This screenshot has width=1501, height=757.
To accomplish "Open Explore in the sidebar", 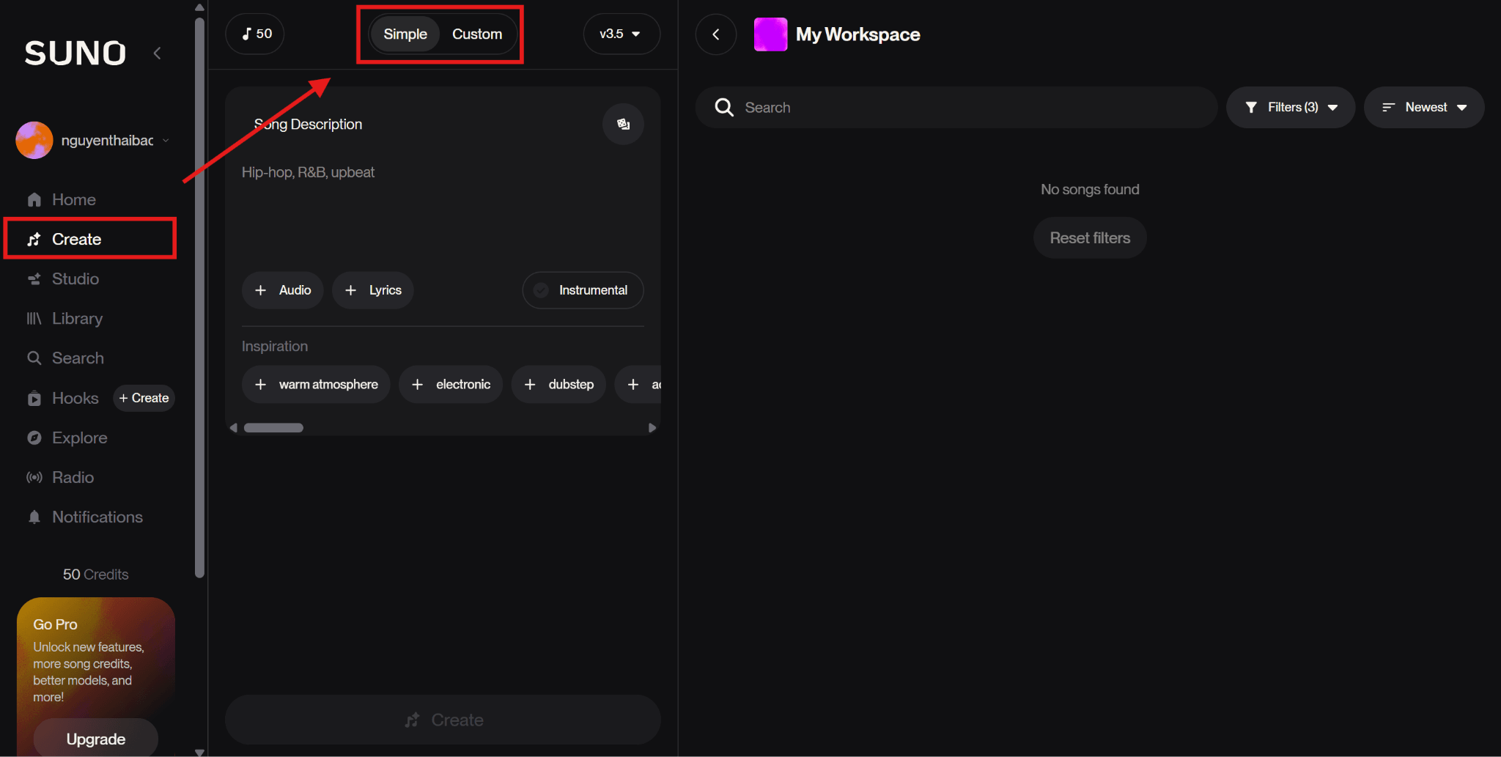I will (79, 437).
